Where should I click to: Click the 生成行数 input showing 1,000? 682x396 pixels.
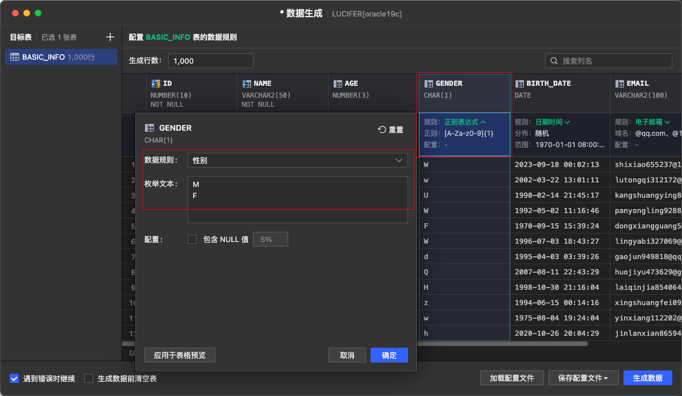210,61
